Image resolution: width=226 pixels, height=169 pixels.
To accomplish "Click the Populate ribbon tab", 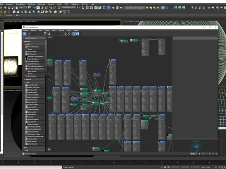I will [9, 15].
